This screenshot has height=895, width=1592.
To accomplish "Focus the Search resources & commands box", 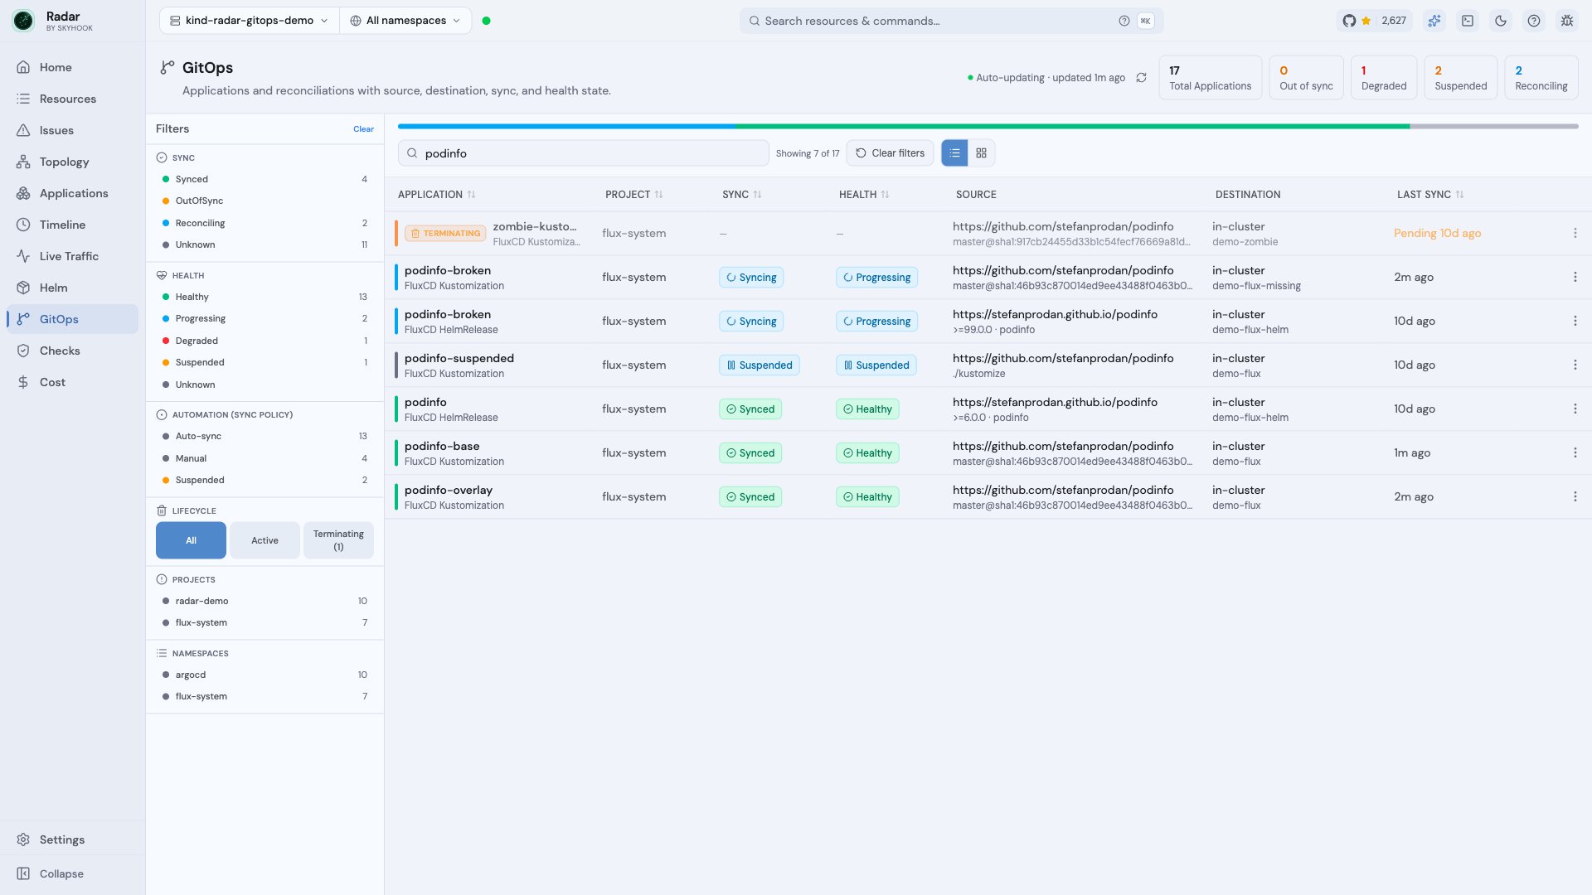I will point(951,21).
